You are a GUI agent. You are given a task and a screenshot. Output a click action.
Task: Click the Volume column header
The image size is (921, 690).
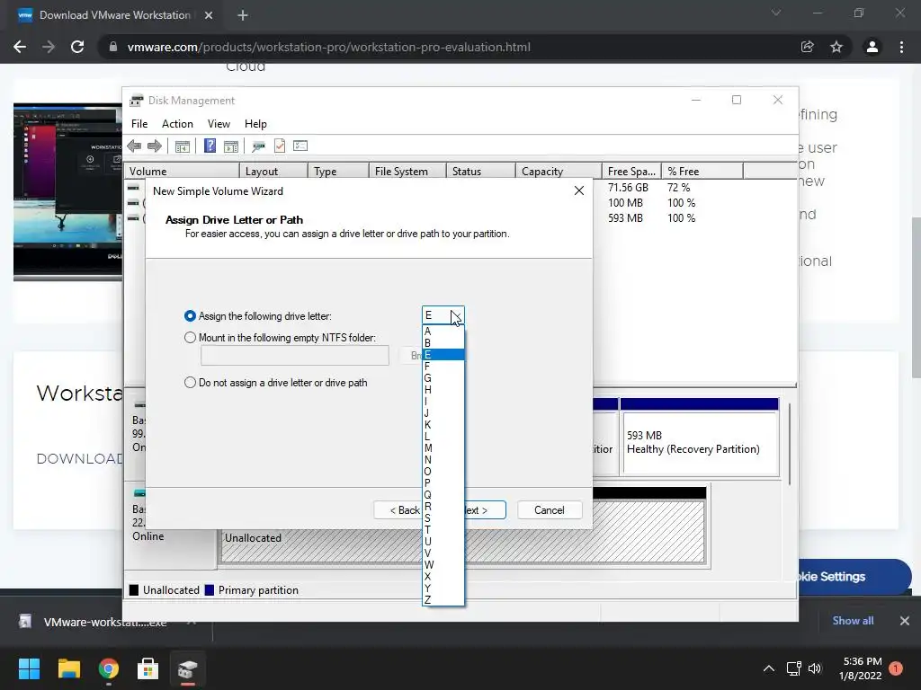pyautogui.click(x=182, y=172)
